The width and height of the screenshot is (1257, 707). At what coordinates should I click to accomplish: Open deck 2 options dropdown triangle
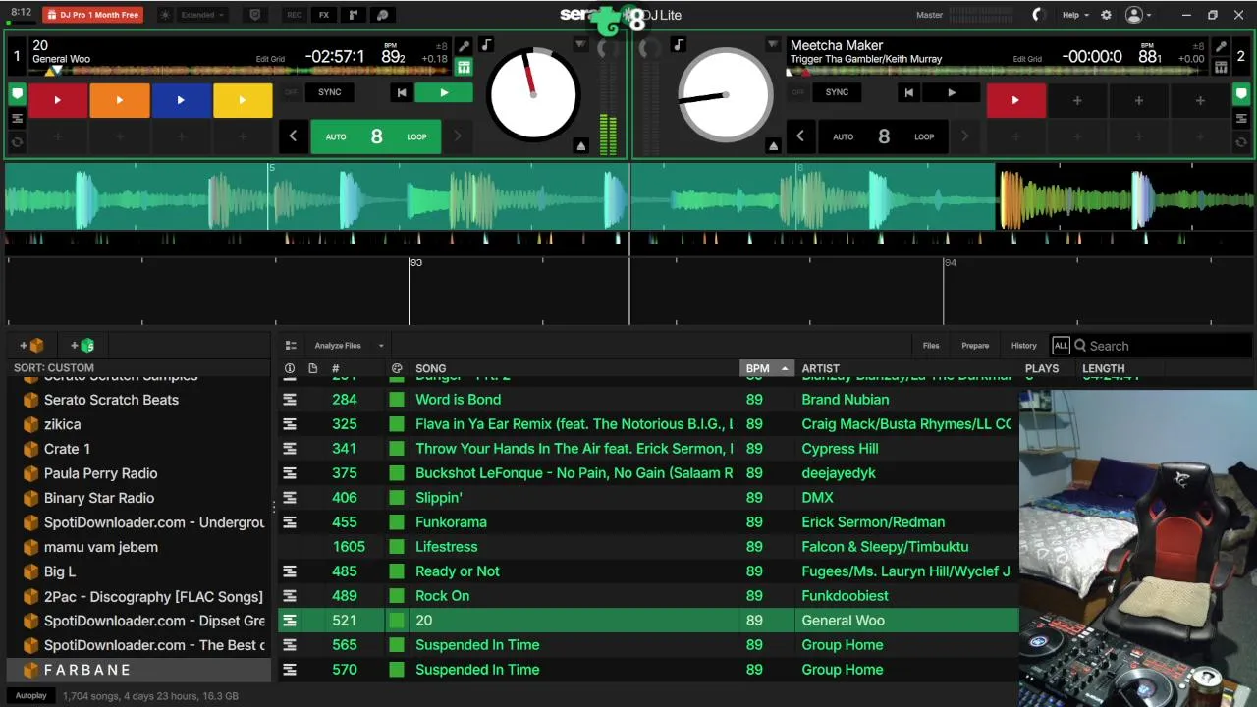point(773,45)
